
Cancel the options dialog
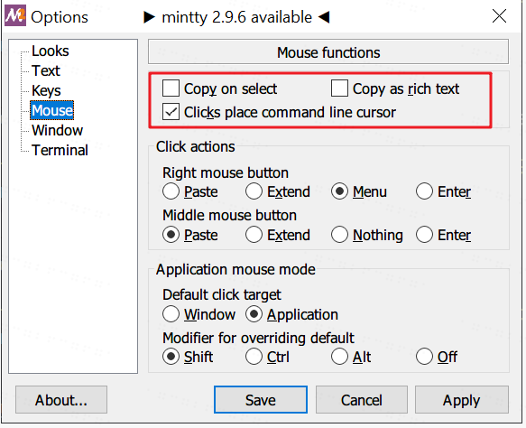[362, 400]
